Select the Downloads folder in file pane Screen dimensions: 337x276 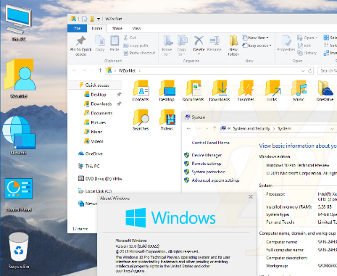coord(220,91)
